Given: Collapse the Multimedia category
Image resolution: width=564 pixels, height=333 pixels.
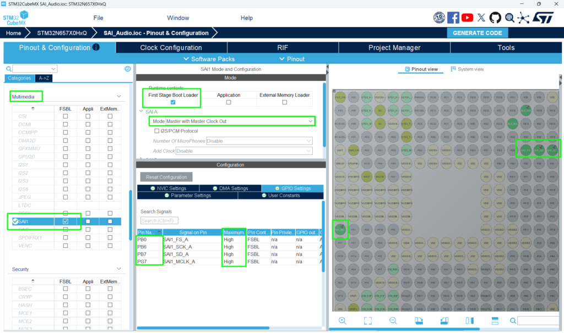Looking at the screenshot, I should [120, 97].
